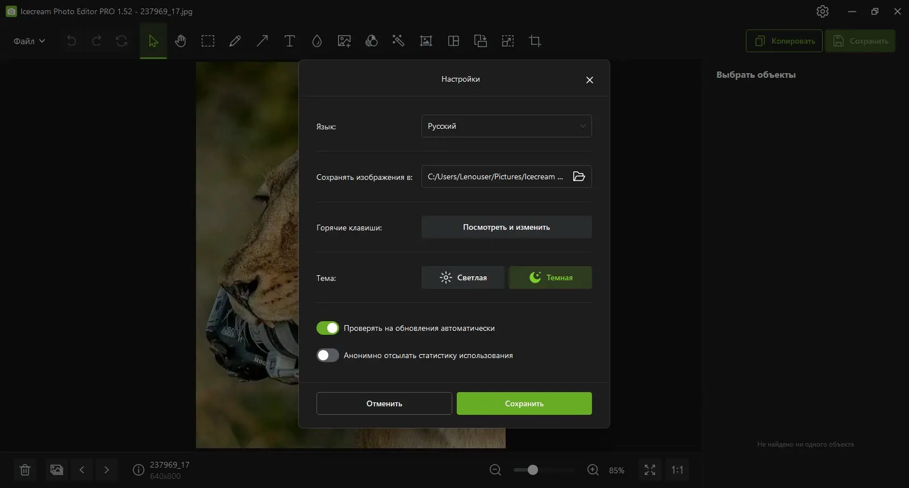
Task: Fit image to window icon
Action: click(x=650, y=470)
